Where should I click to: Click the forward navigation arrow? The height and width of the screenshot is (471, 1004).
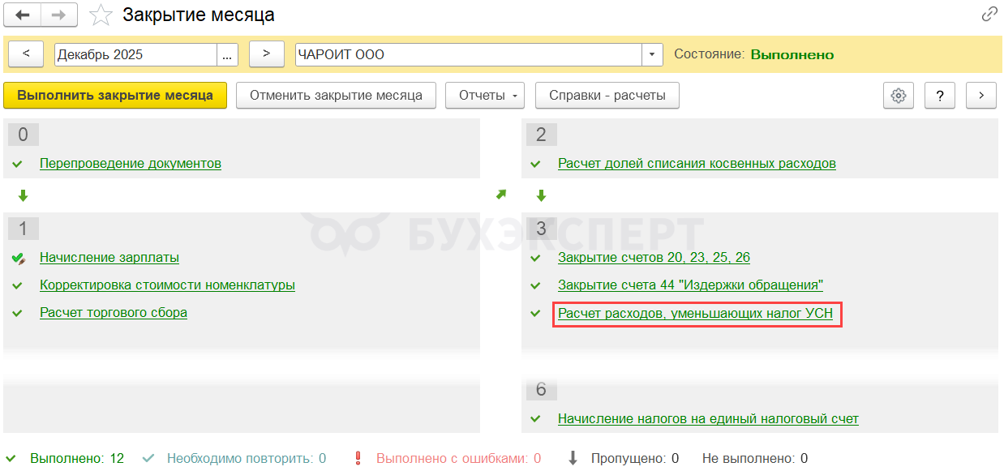(x=59, y=15)
